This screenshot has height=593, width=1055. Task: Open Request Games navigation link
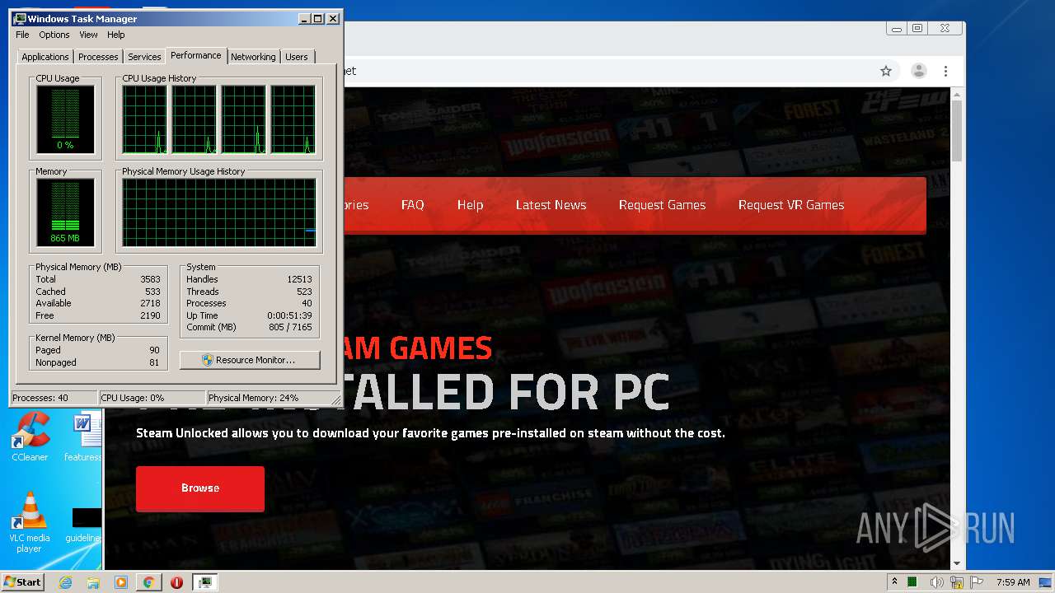[x=662, y=205]
